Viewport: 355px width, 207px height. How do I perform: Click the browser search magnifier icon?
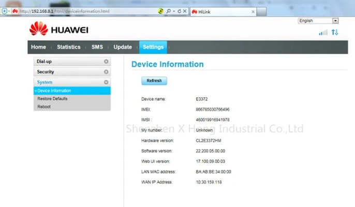click(x=169, y=11)
